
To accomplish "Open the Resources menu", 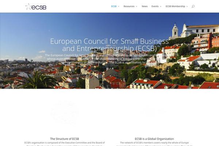I will click(x=129, y=6).
